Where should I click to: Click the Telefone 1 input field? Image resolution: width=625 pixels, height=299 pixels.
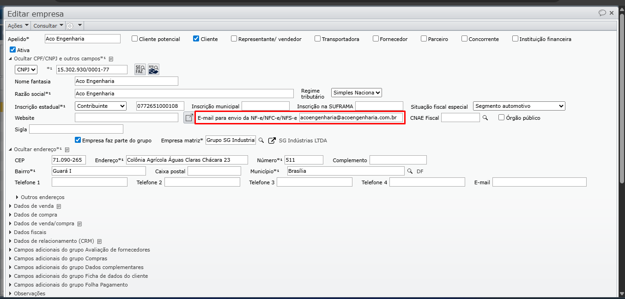point(90,182)
